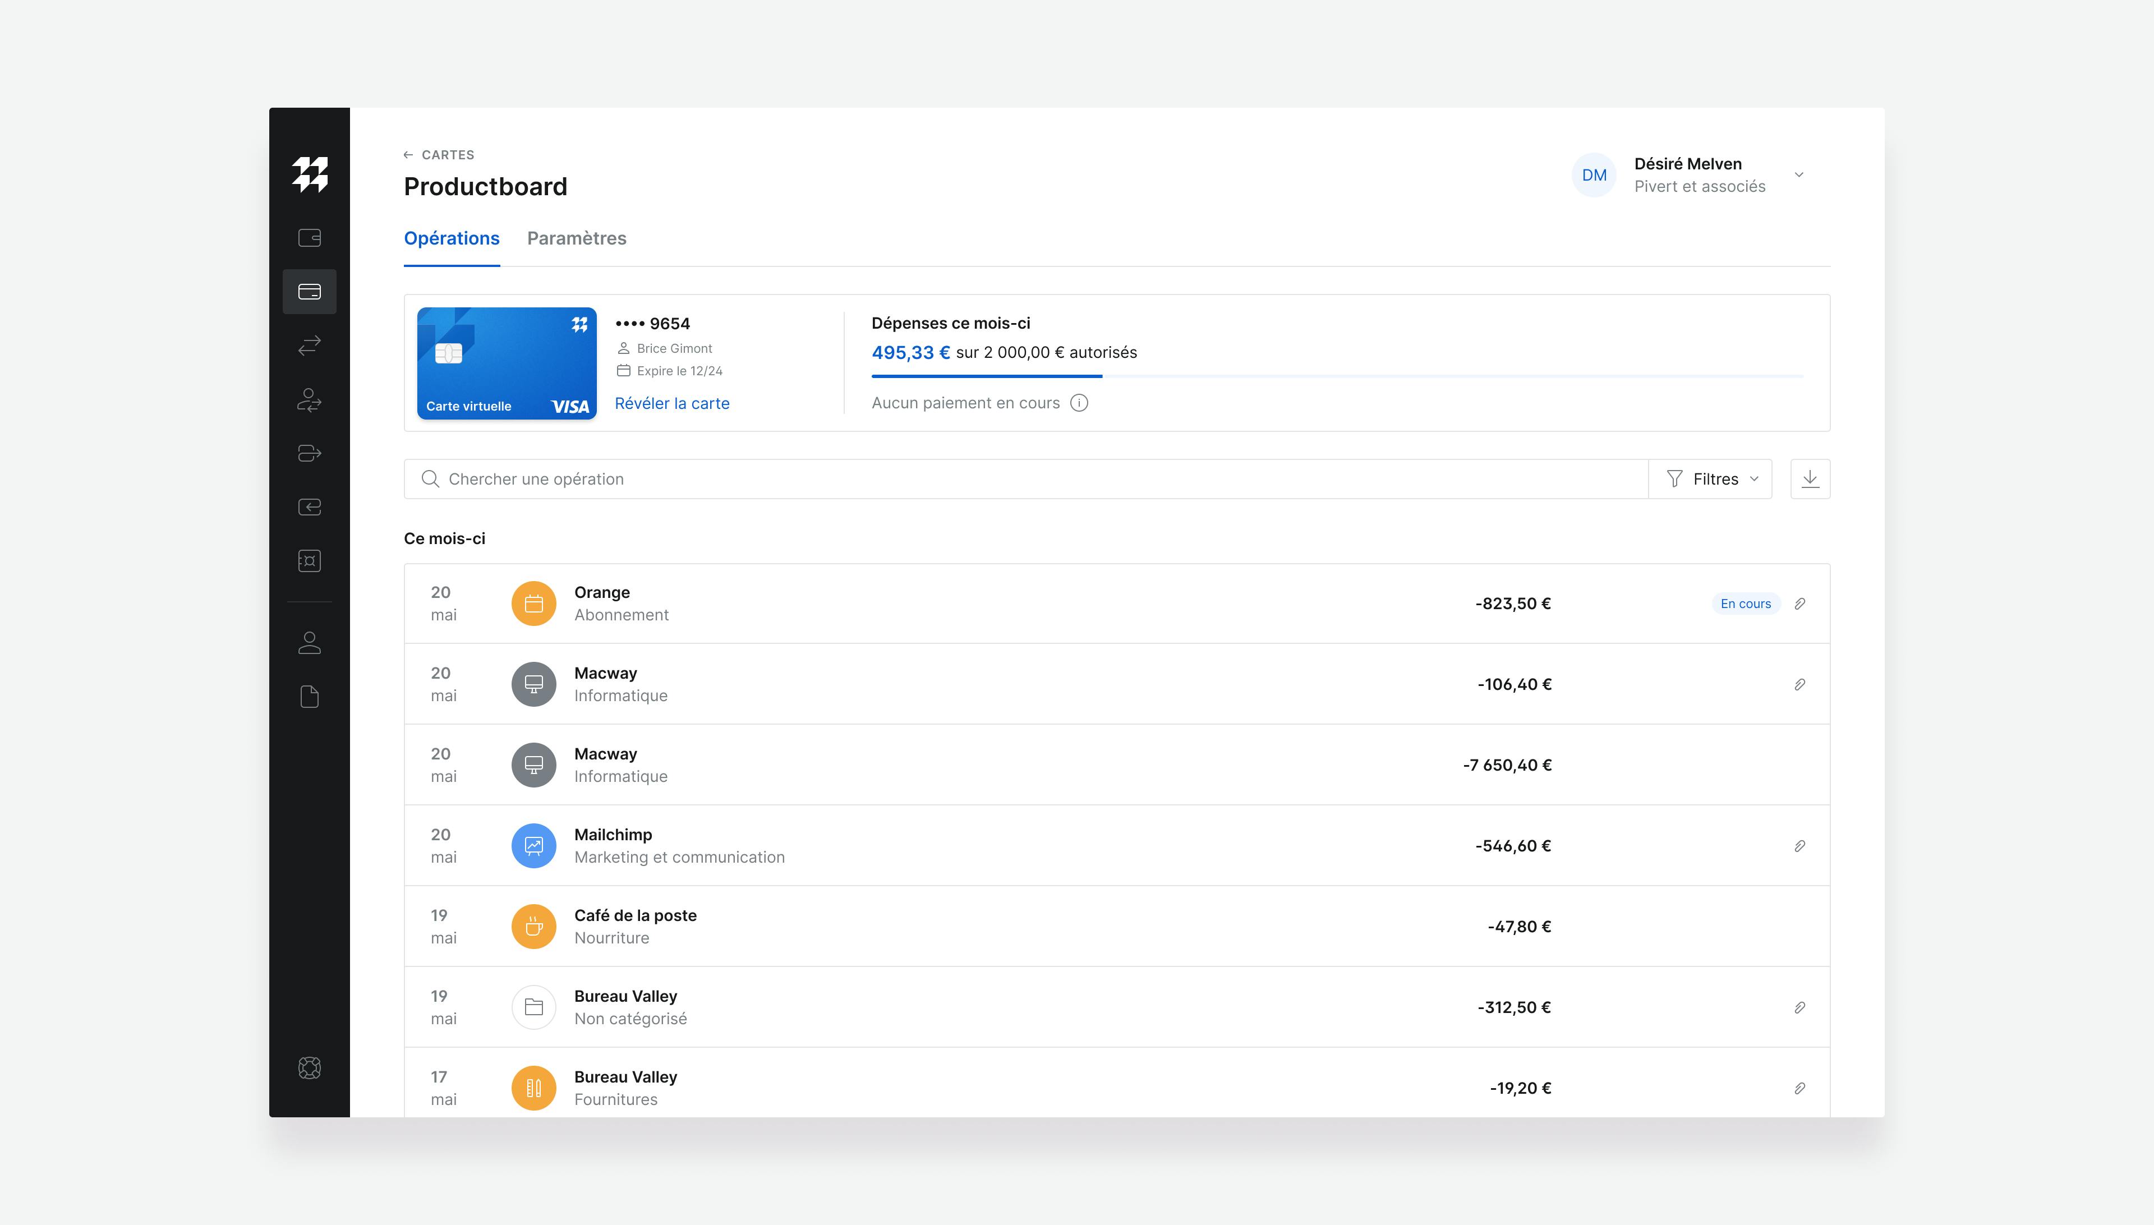The height and width of the screenshot is (1225, 2154).
Task: Open the Café de la poste operation
Action: 1116,927
